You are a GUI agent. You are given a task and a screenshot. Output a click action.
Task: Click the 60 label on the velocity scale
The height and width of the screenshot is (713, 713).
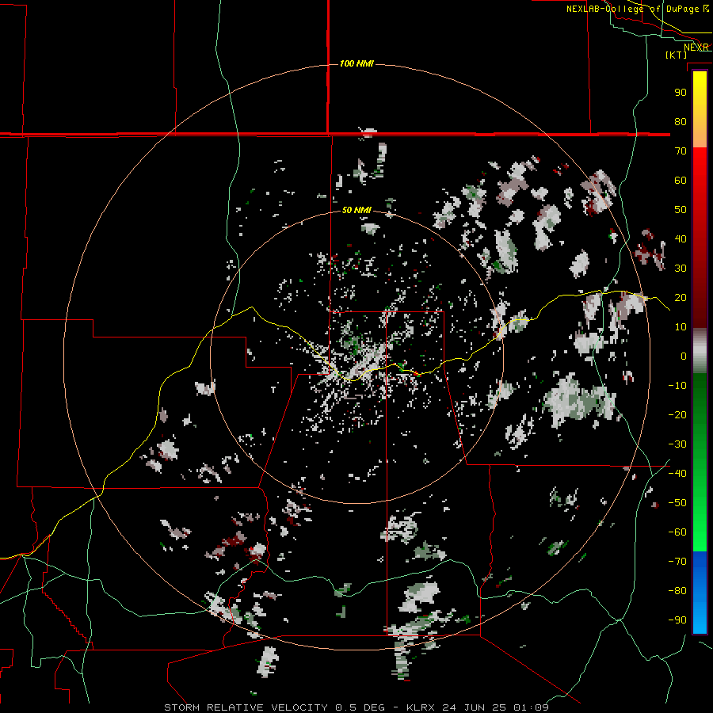click(681, 180)
